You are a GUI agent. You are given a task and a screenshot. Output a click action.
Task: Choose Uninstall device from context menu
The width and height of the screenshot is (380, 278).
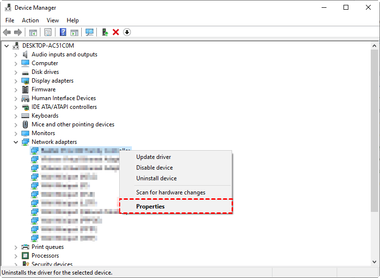176,178
